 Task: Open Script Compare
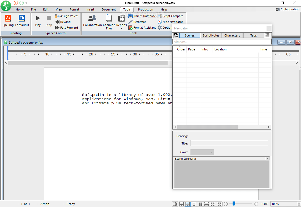[170, 16]
